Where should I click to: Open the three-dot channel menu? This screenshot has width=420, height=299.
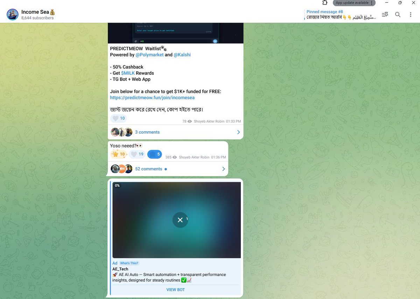(x=411, y=15)
